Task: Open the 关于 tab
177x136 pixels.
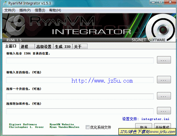Action: pos(80,47)
